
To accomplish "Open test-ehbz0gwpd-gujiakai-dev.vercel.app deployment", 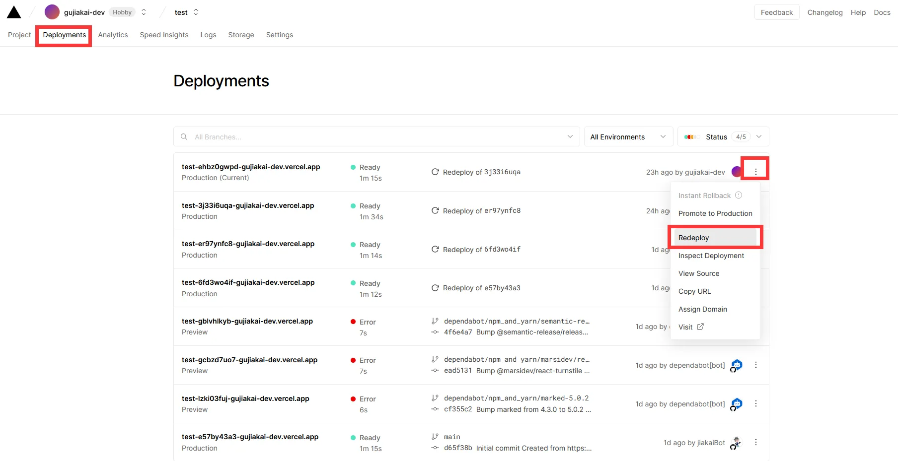I will pyautogui.click(x=251, y=167).
